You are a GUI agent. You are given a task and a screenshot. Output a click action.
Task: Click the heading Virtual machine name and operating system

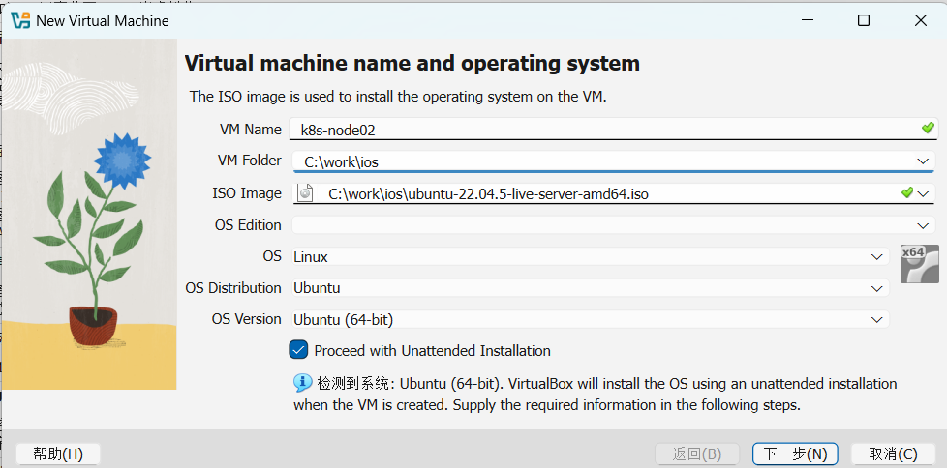point(412,63)
